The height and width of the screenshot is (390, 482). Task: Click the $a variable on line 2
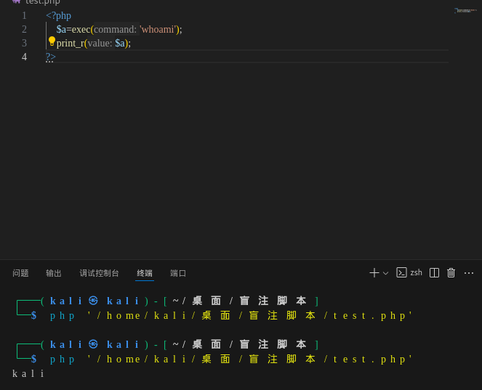click(x=61, y=29)
